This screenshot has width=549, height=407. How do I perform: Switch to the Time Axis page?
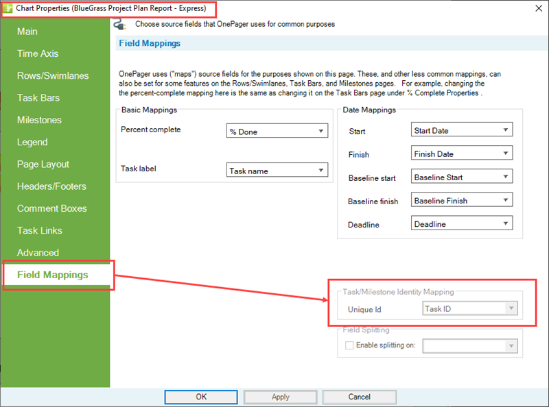(x=38, y=53)
